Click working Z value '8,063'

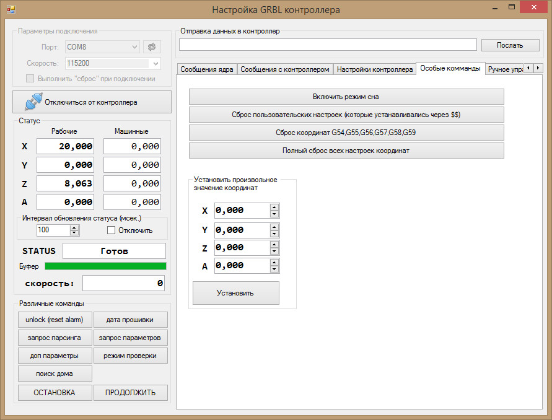(x=66, y=183)
